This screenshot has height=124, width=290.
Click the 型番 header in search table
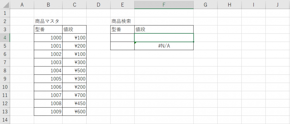point(122,29)
